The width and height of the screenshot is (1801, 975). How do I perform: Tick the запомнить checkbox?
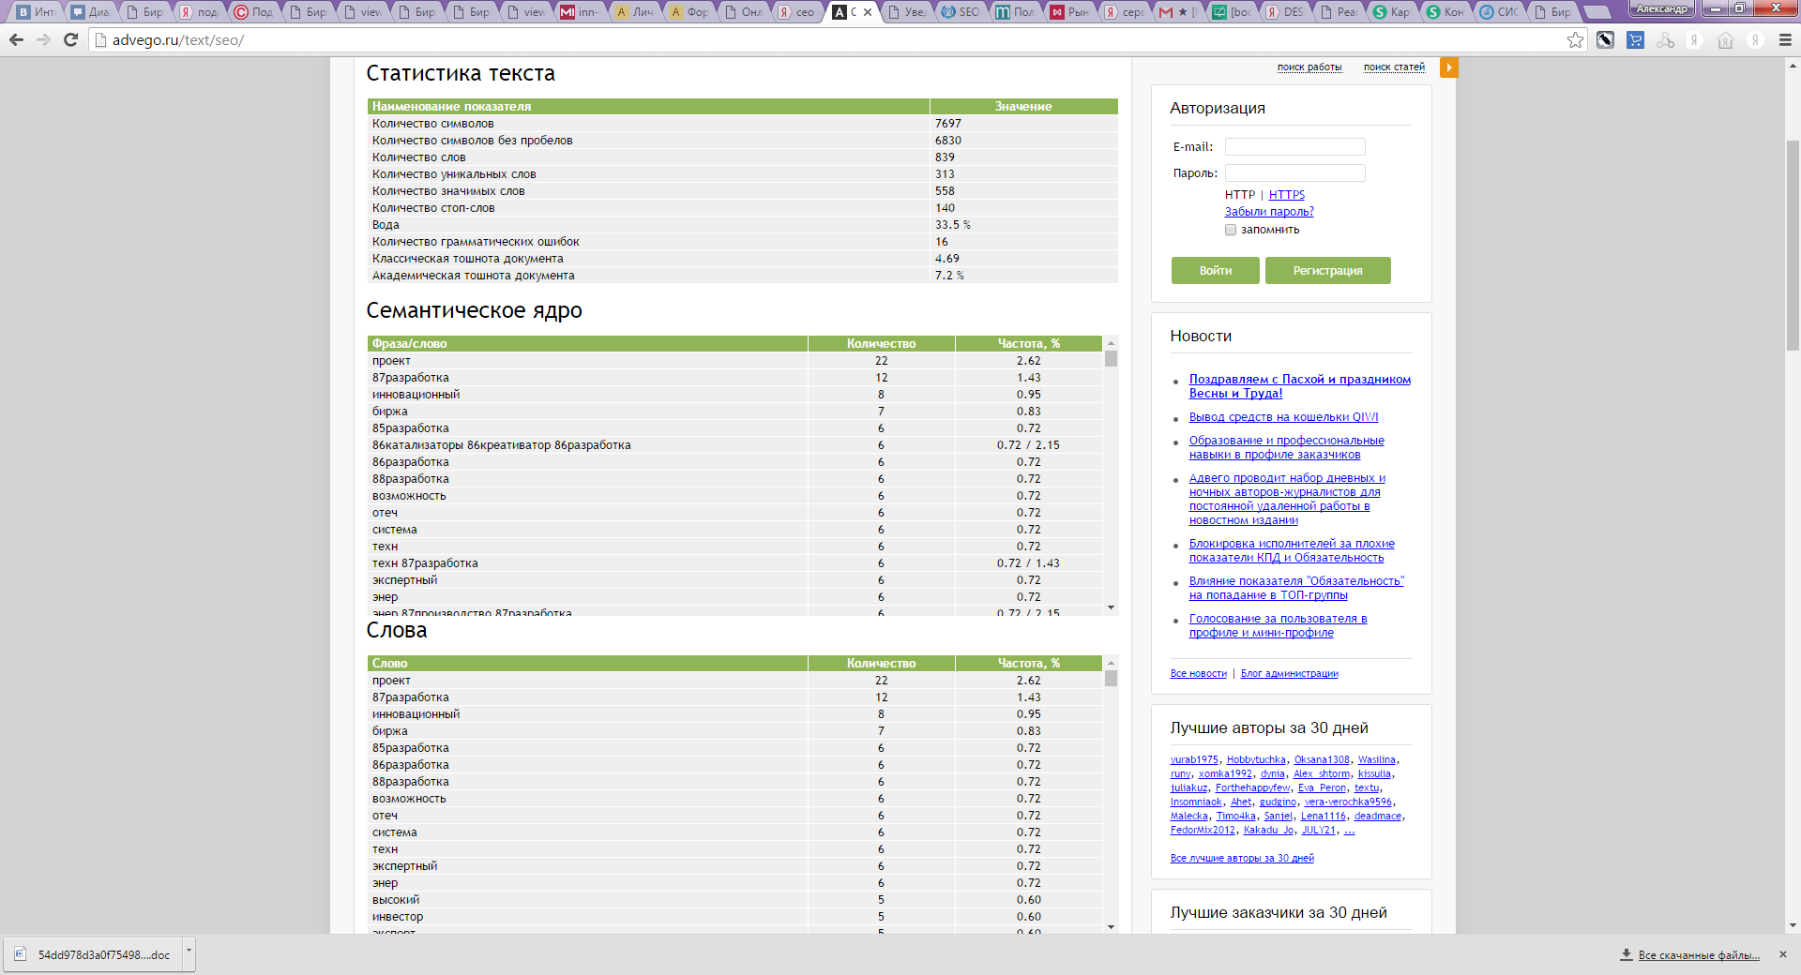point(1231,230)
